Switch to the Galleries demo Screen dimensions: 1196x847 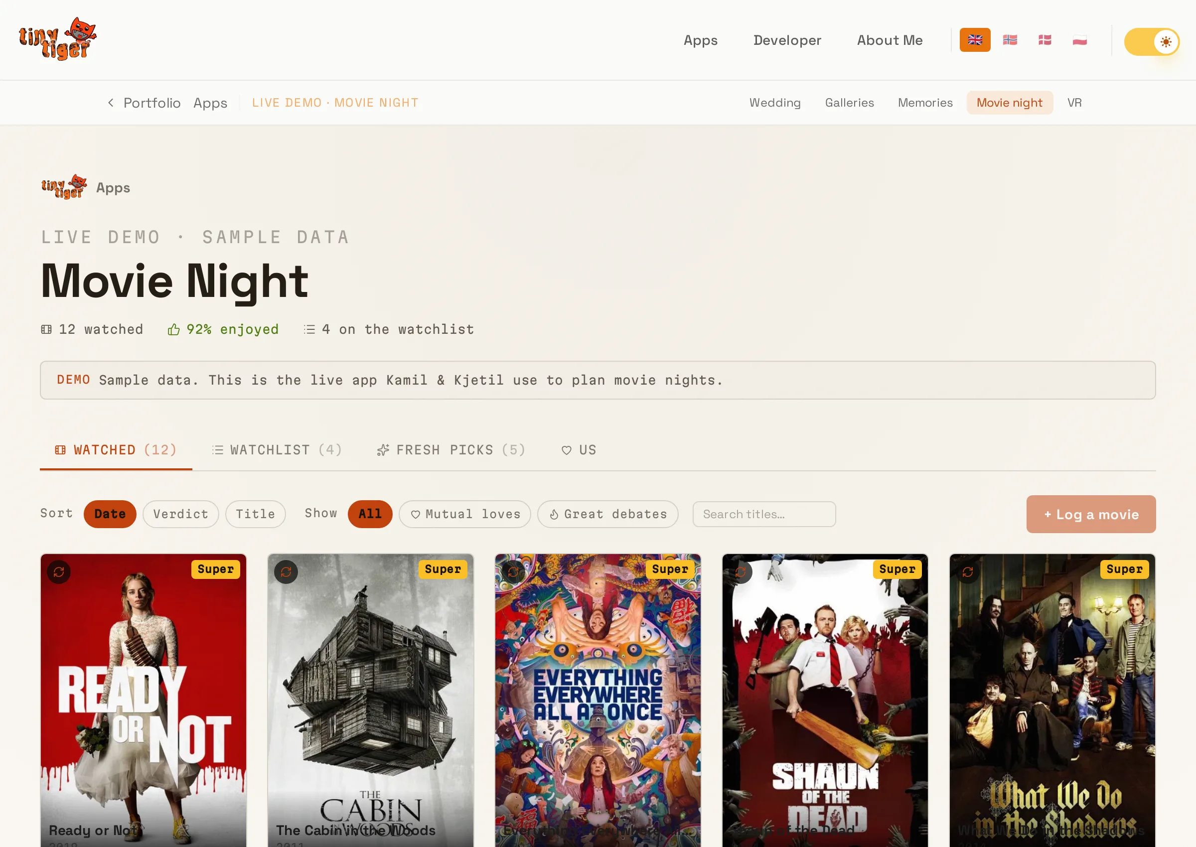849,103
